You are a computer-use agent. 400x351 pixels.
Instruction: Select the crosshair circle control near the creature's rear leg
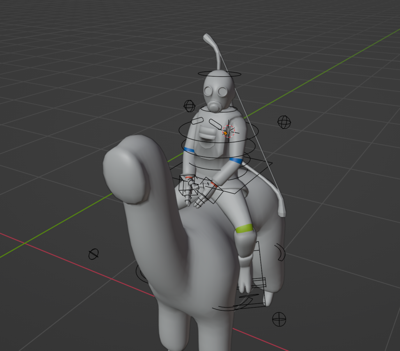coord(279,319)
